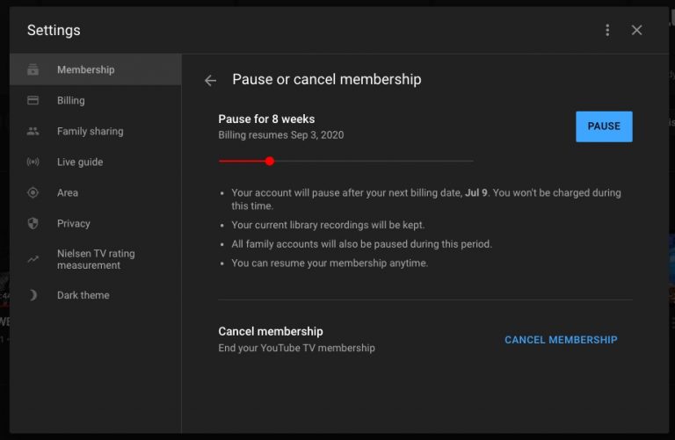This screenshot has width=675, height=440.
Task: Click the red pause duration slider handle
Action: click(x=270, y=161)
